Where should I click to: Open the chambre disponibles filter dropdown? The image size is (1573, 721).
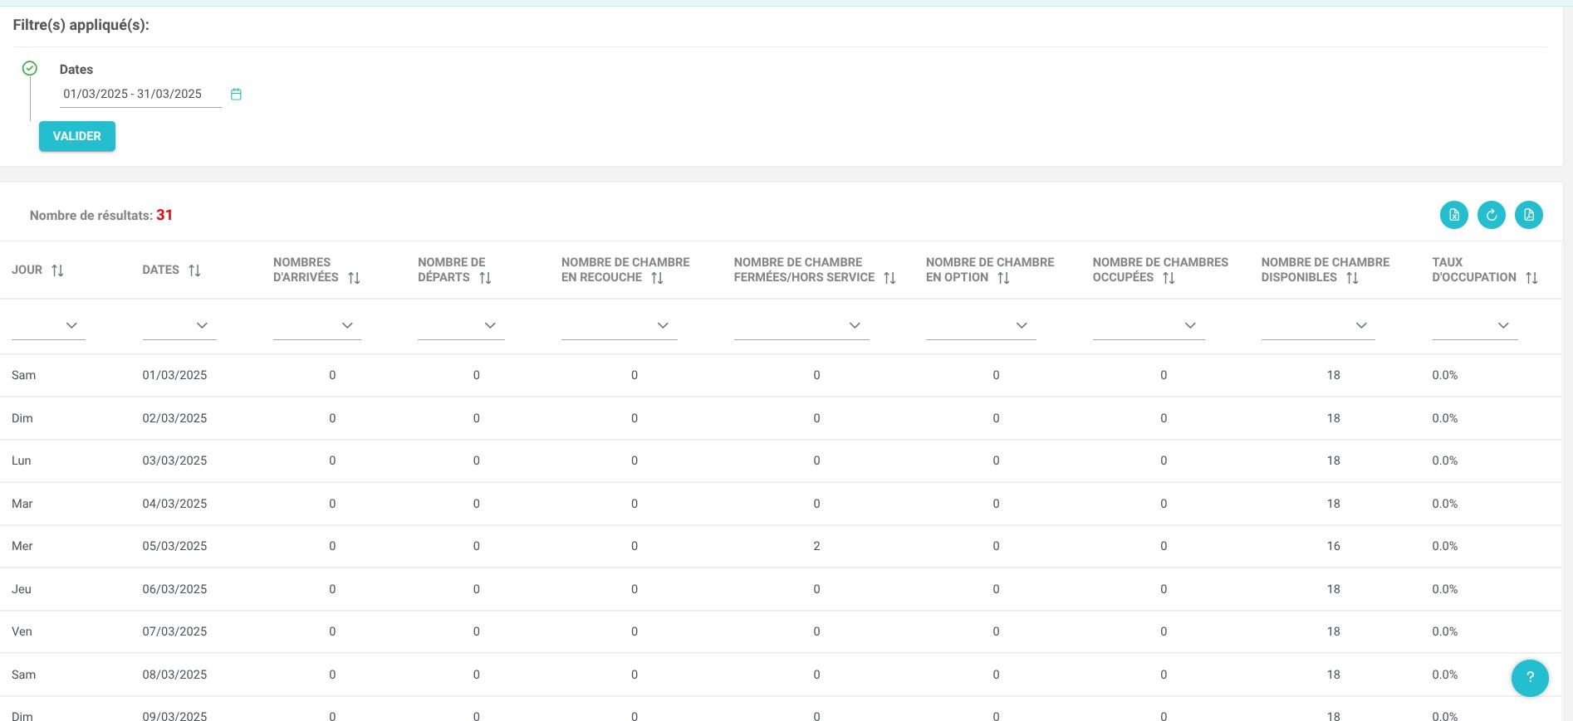[x=1318, y=325]
